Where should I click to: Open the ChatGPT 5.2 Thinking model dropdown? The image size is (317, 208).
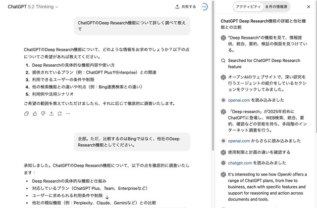click(x=33, y=6)
